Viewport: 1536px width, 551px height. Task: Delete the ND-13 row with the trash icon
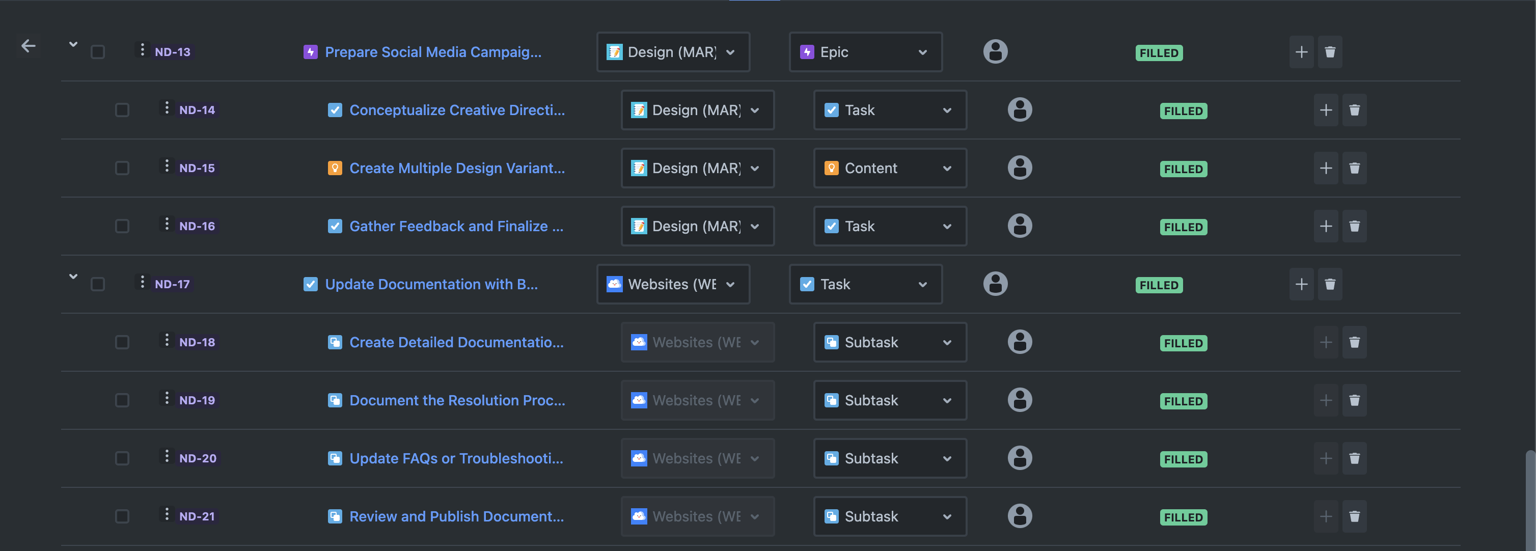pyautogui.click(x=1330, y=52)
